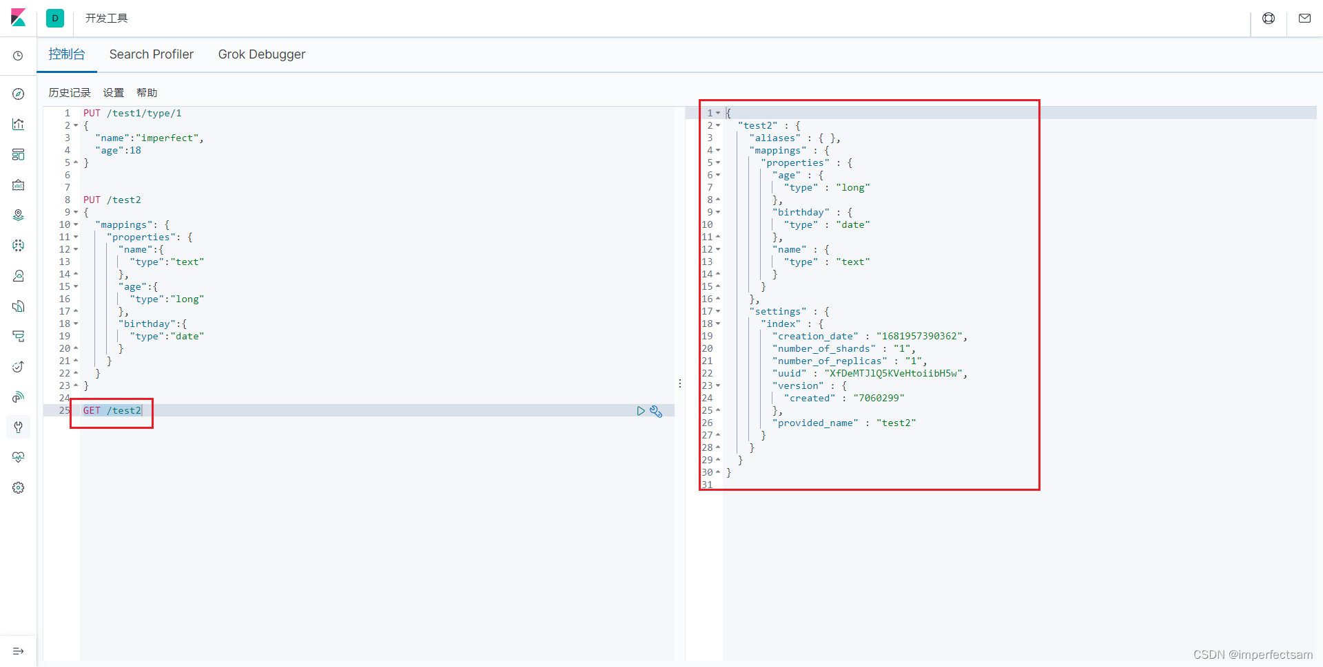
Task: Open Visualize chart icon in sidebar
Action: [x=19, y=125]
